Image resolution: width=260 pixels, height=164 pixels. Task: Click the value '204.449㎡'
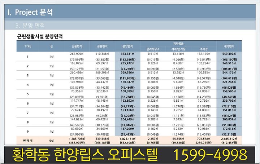(x=127, y=119)
